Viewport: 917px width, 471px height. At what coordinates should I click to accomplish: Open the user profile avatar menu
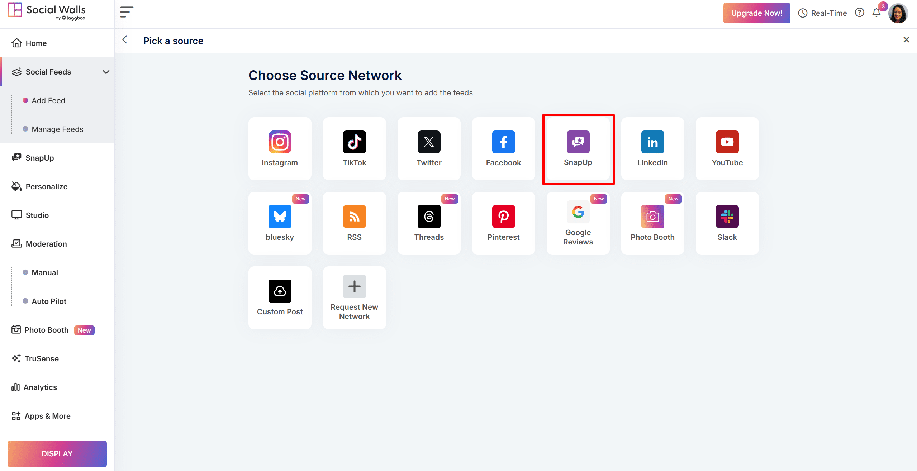click(898, 14)
